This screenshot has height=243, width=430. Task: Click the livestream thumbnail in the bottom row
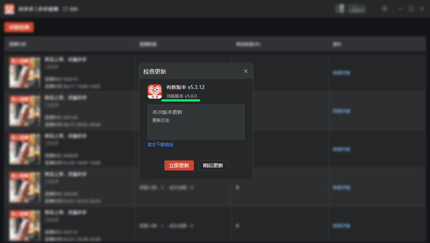click(24, 225)
